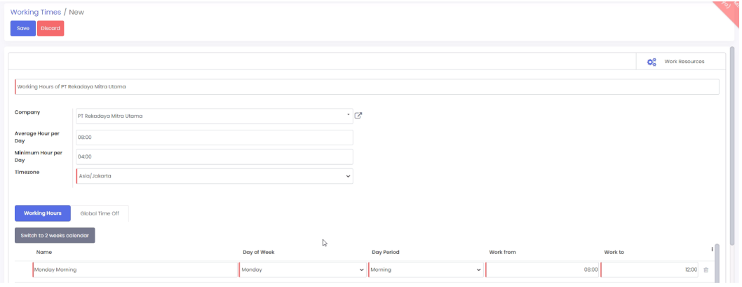Focus the Minimum Hour per Day field
Viewport: 742px width, 287px height.
[214, 156]
